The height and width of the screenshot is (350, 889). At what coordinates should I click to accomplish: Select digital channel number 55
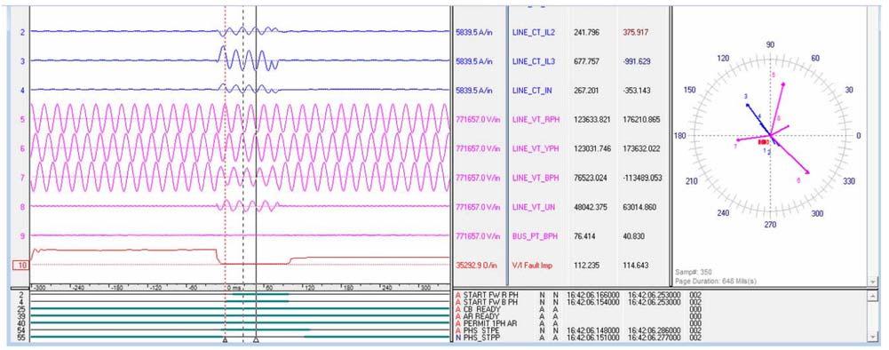pyautogui.click(x=20, y=338)
